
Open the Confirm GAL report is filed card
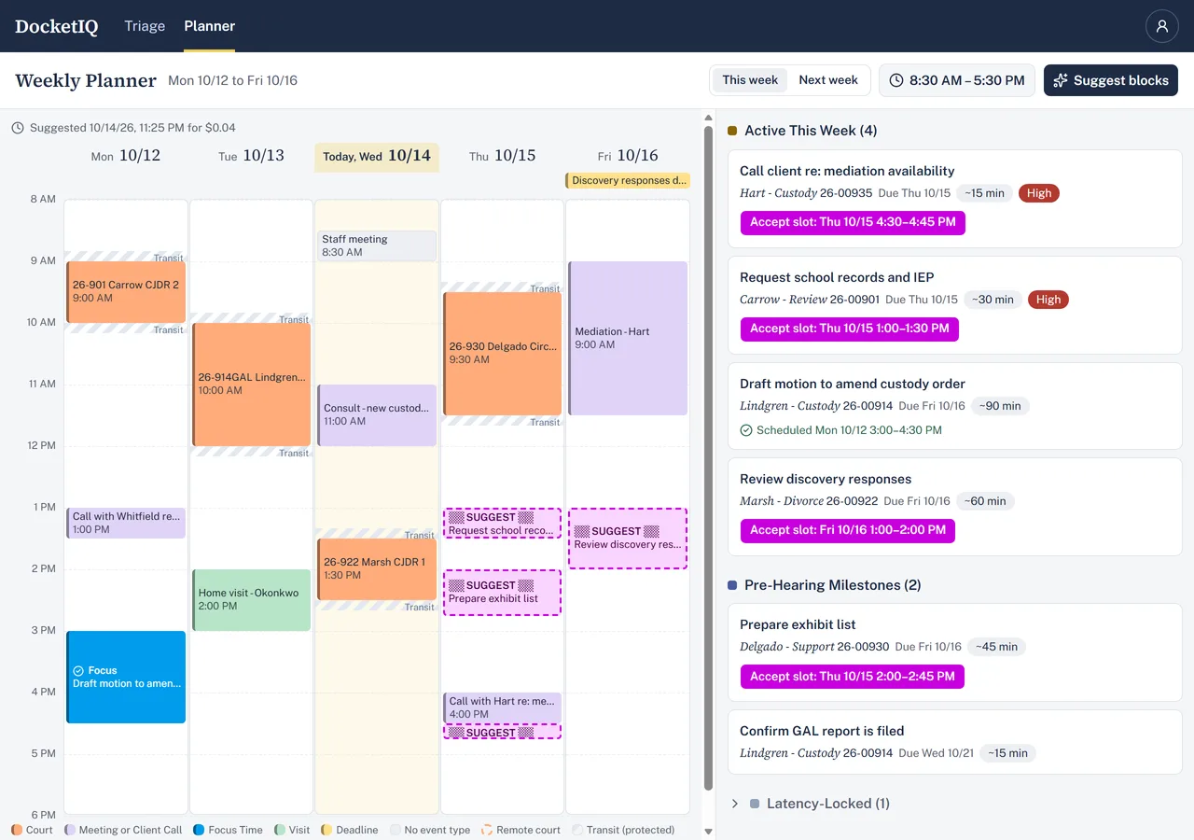tap(955, 741)
